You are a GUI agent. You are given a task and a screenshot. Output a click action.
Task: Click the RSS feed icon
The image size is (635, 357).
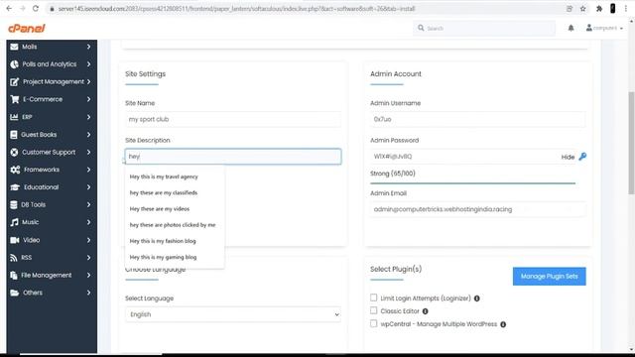(x=14, y=258)
